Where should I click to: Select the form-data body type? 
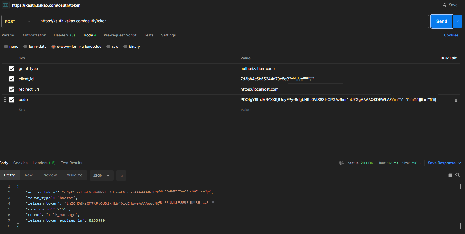(25, 47)
